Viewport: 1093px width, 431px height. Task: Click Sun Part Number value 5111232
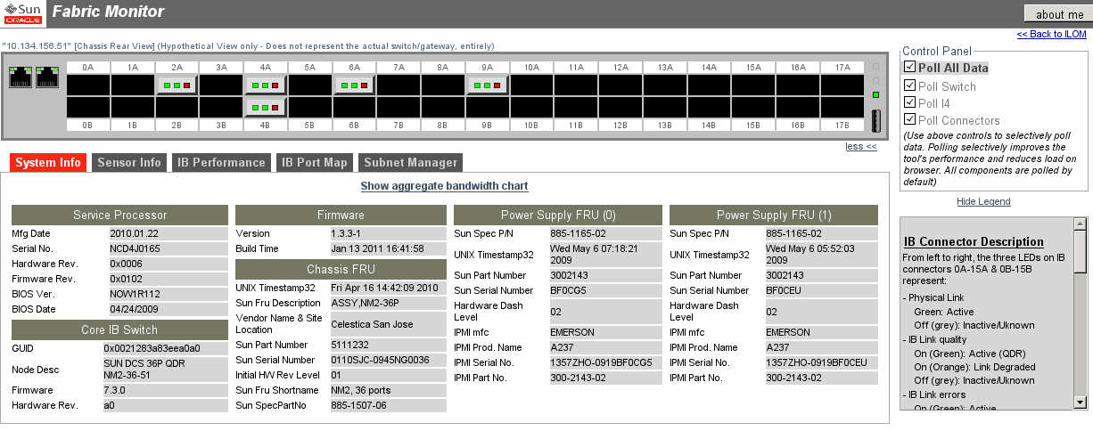[387, 345]
